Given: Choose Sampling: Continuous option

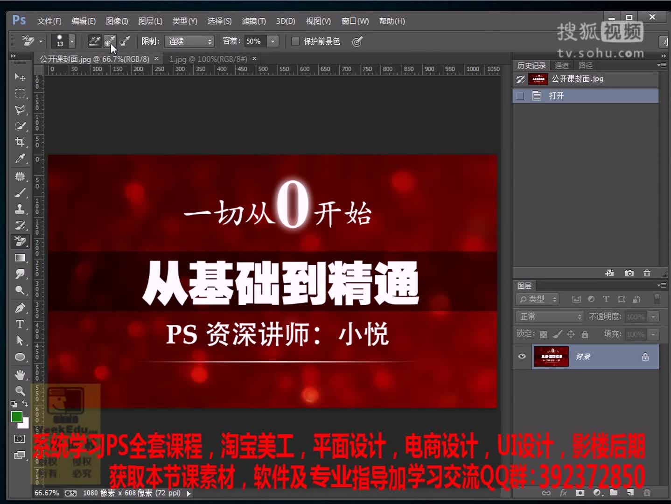Looking at the screenshot, I should coord(95,42).
